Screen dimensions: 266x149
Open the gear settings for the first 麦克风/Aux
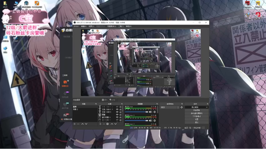(155, 112)
